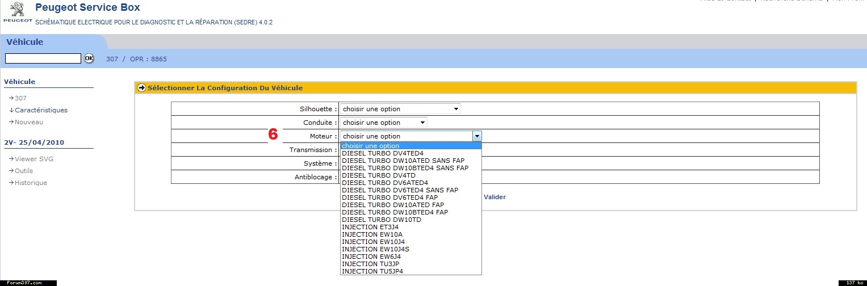This screenshot has width=867, height=286.
Task: Click the 307 breadcrumb in the blue bar
Action: pos(112,59)
